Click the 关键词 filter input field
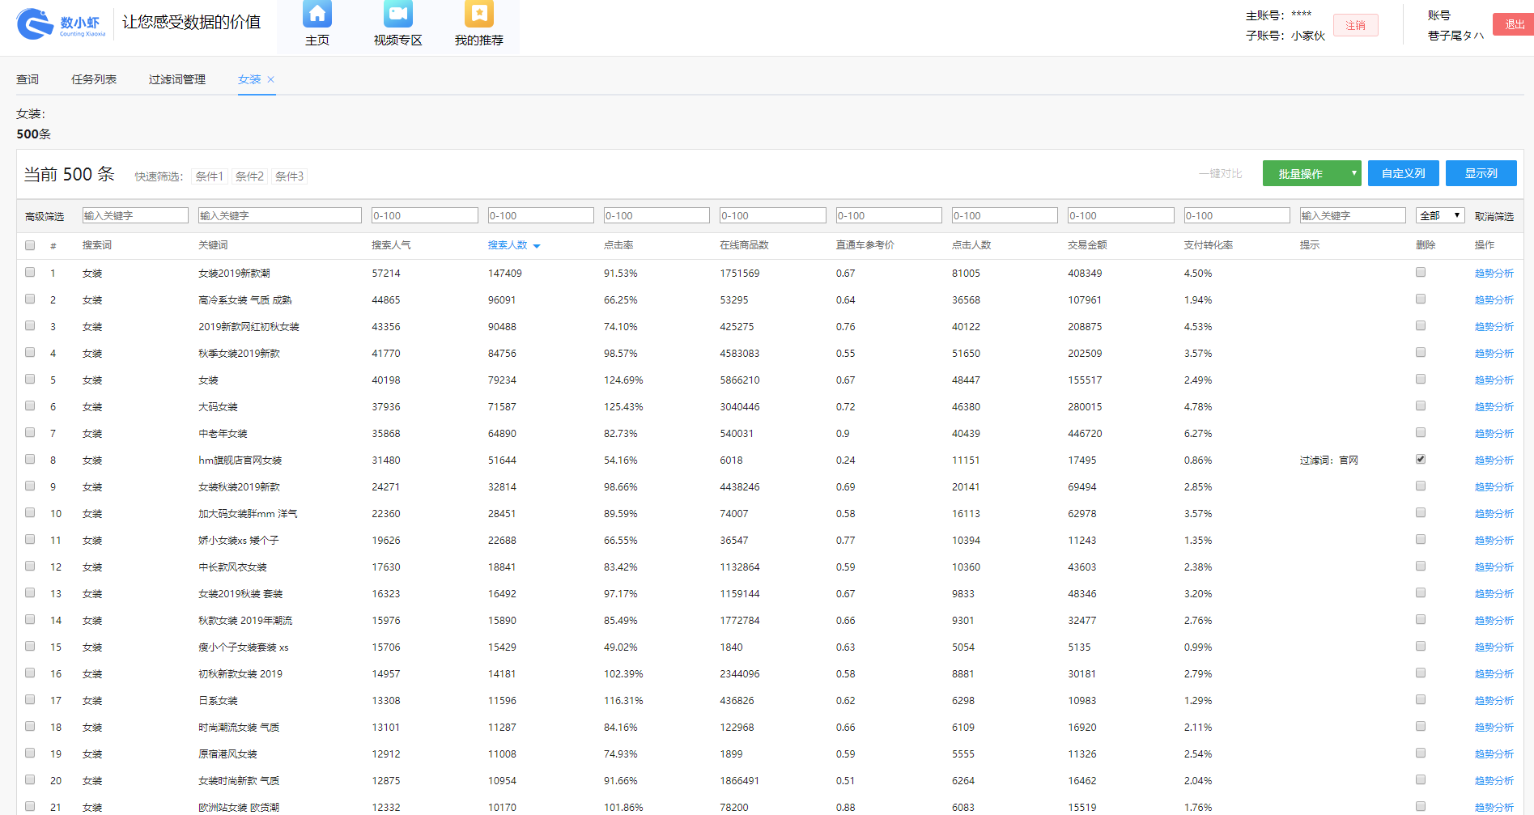The width and height of the screenshot is (1534, 815). [x=279, y=215]
